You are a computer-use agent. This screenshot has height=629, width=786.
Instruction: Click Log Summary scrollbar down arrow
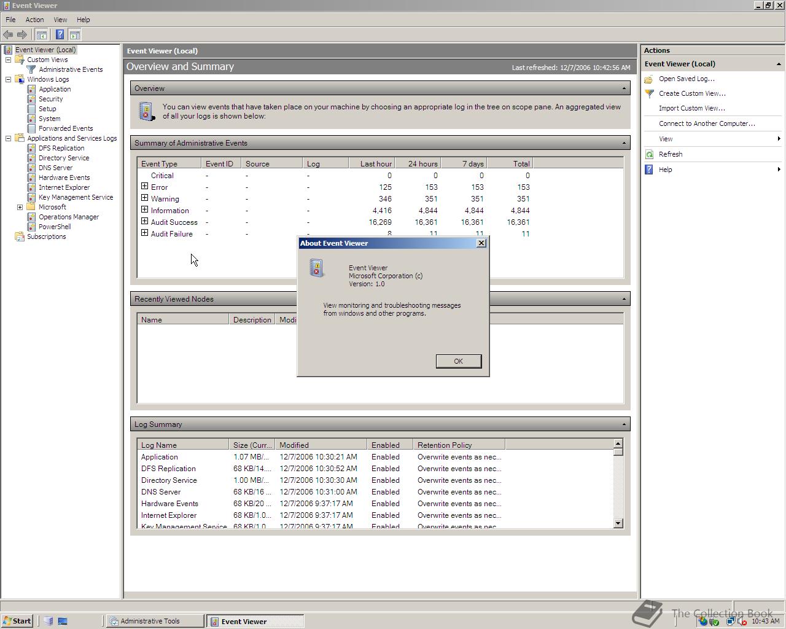coord(618,523)
